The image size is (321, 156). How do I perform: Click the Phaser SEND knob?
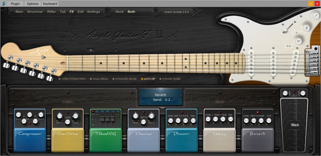[170, 121]
